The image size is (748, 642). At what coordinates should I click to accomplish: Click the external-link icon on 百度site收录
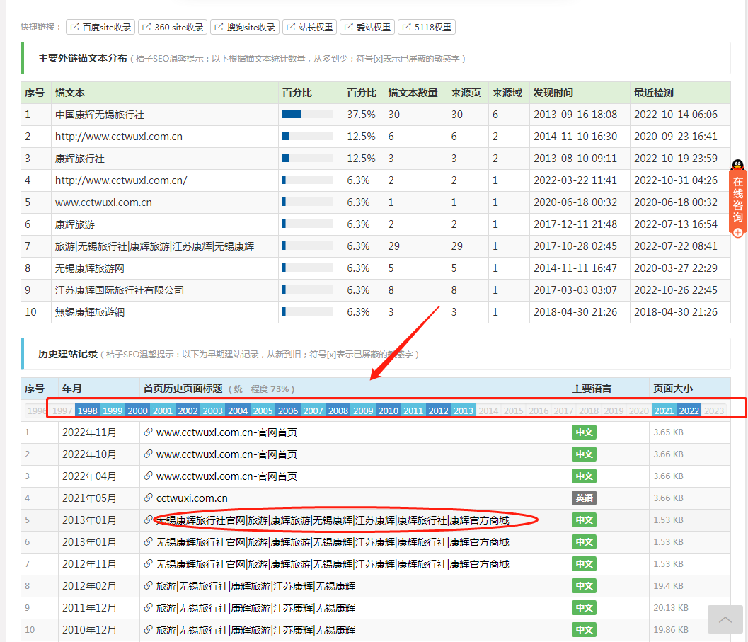(x=75, y=28)
